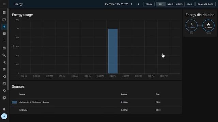The height and width of the screenshot is (122, 218).
Task: Switch to Day view
Action: click(160, 4)
